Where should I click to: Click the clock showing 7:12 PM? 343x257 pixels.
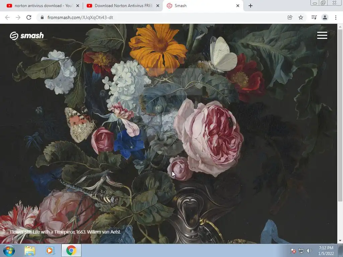tap(326, 251)
